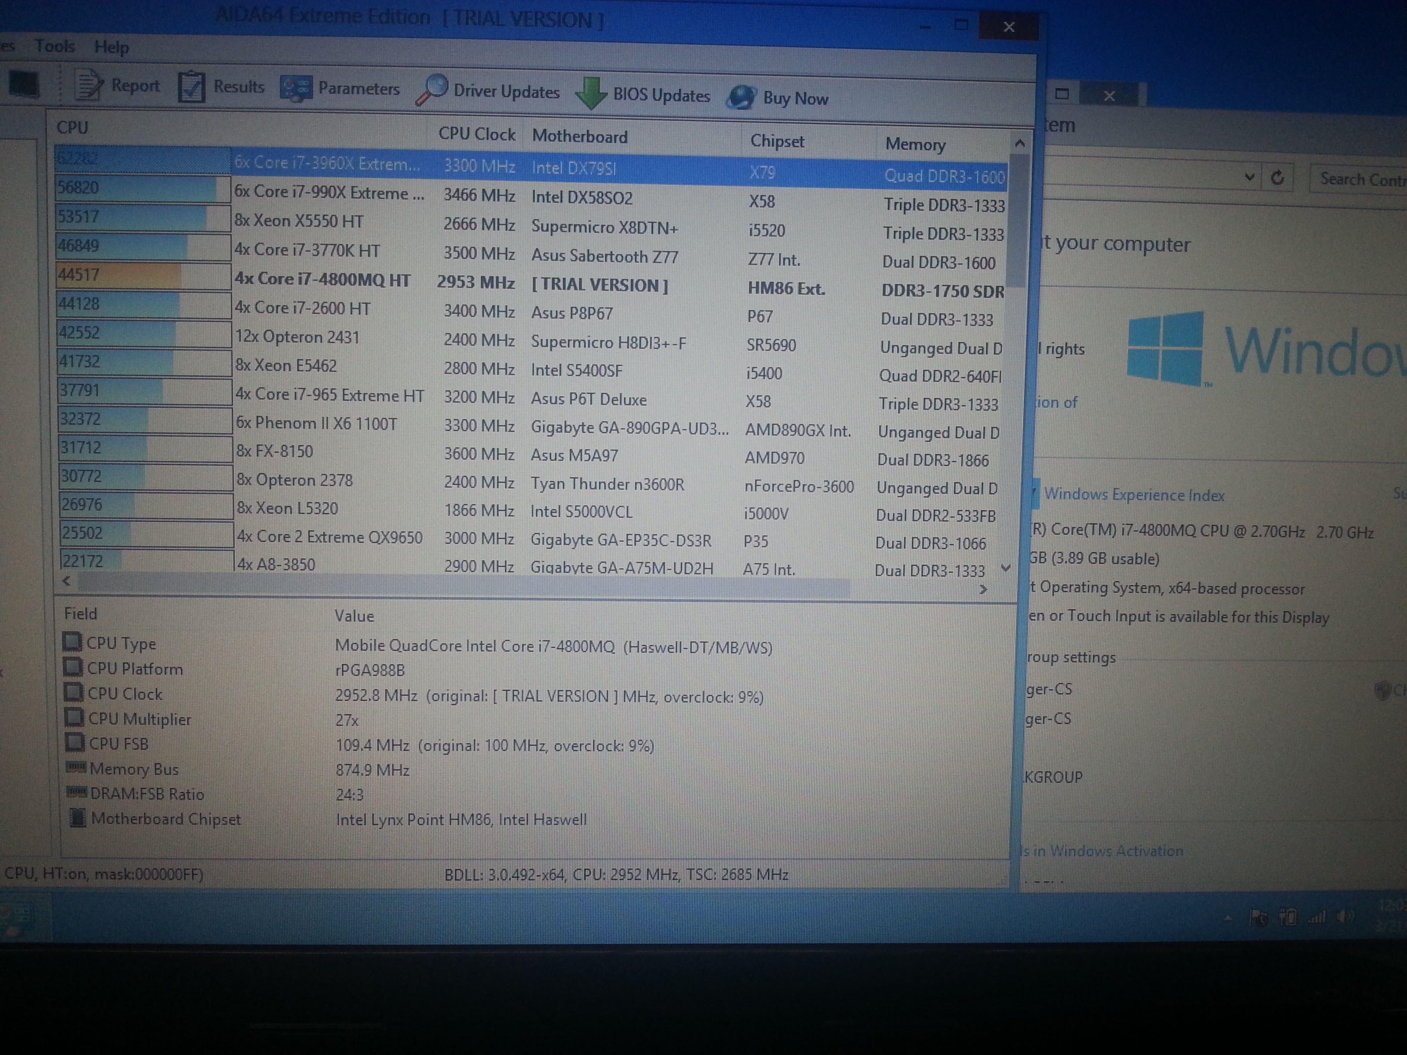Select the 12x Opteron 2431 row
Viewport: 1407px width, 1055px height.
531,340
